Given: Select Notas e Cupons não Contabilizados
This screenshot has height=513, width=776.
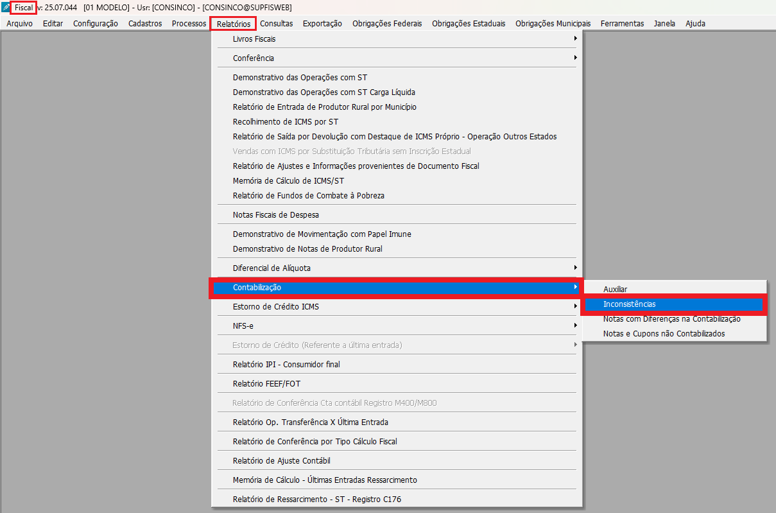Looking at the screenshot, I should pyautogui.click(x=674, y=334).
